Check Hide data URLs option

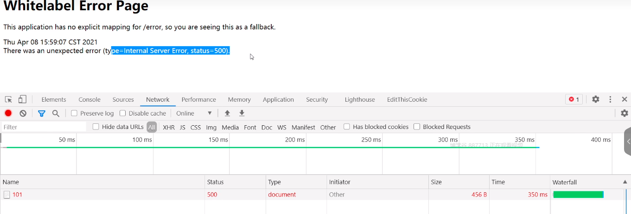(x=96, y=127)
